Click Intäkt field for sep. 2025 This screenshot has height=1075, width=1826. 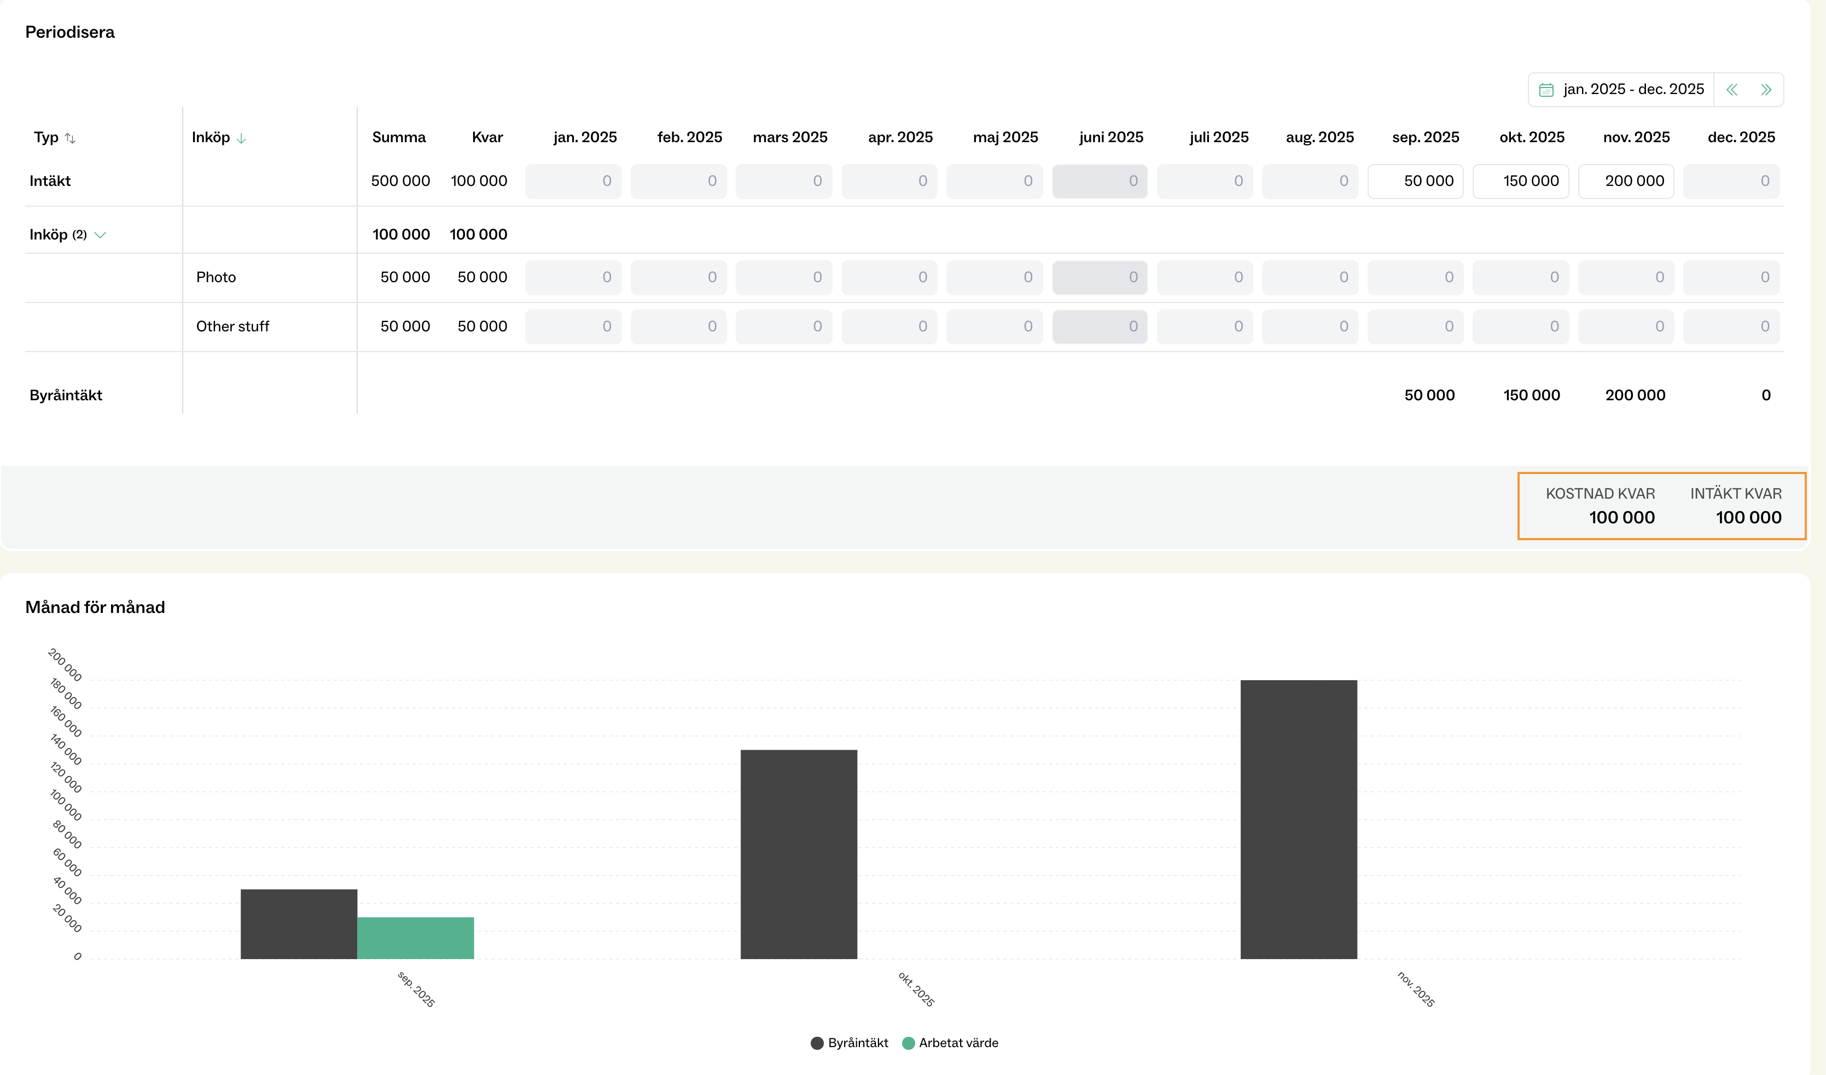click(1415, 181)
